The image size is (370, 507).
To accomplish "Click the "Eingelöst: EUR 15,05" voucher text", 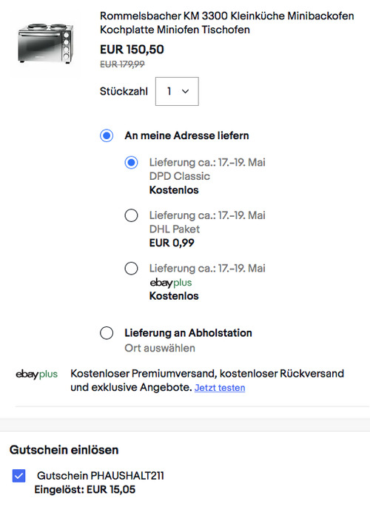I will click(x=85, y=489).
